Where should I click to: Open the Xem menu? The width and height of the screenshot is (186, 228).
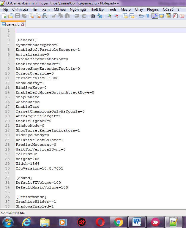pyautogui.click(x=46, y=9)
